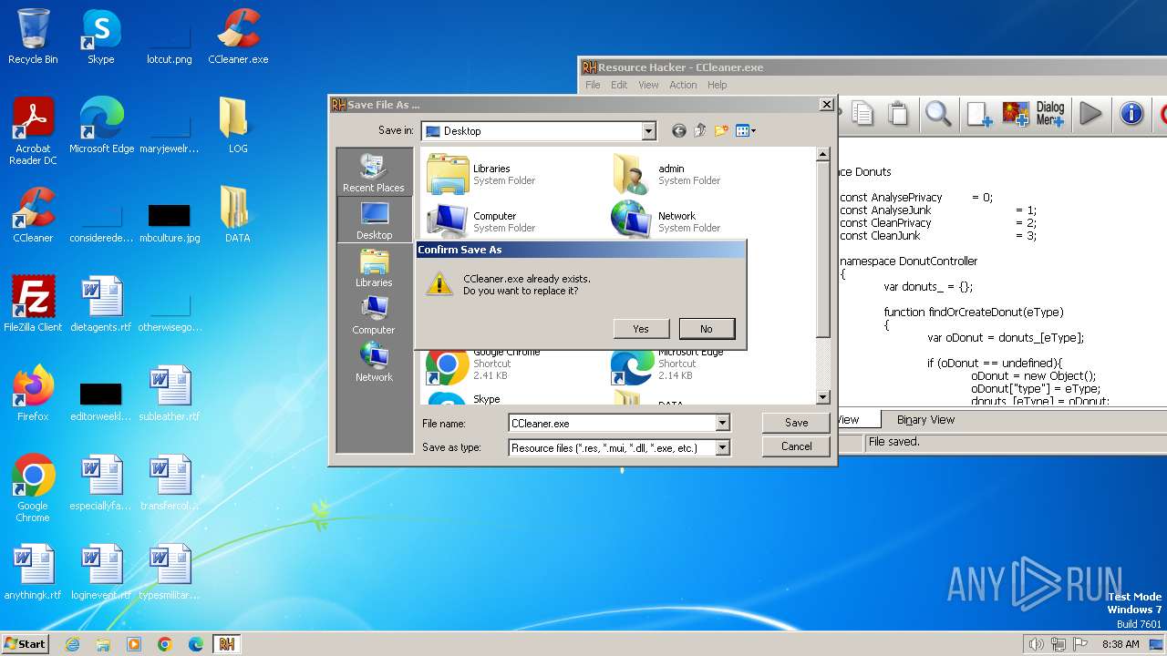Screen dimensions: 1167x656
Task: Cancel the Save File As dialog
Action: tap(796, 446)
